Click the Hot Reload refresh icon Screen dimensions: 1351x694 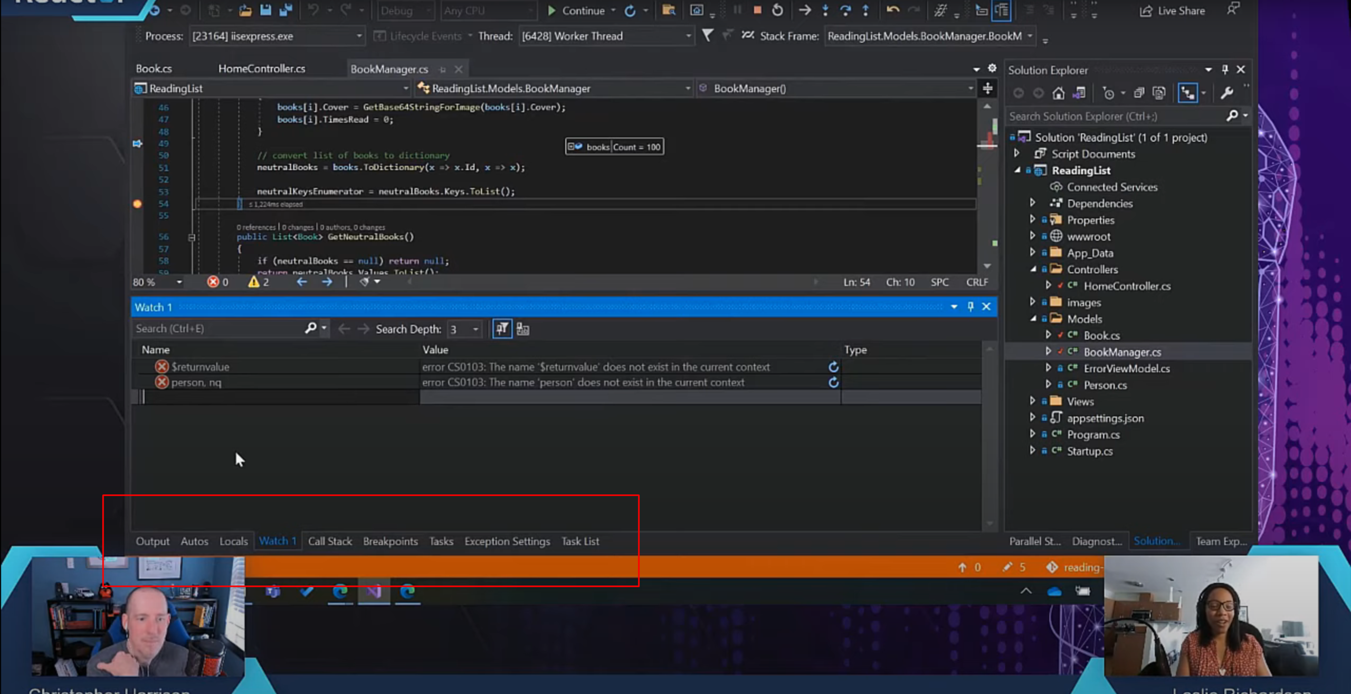click(x=630, y=11)
